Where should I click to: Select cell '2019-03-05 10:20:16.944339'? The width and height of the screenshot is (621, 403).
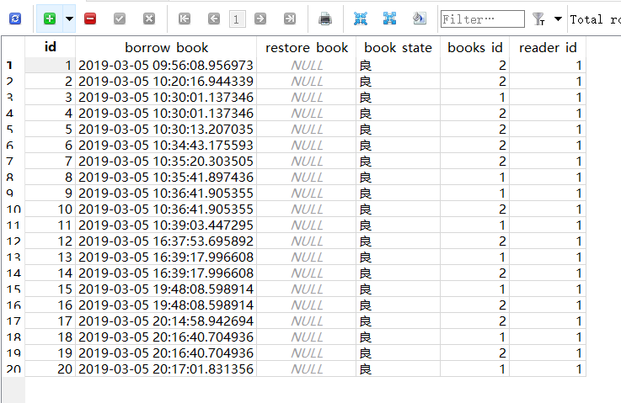166,82
